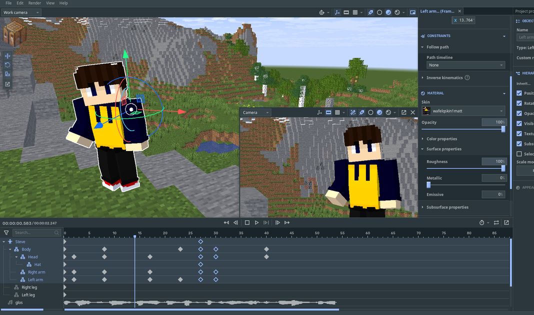Toggle secondary camera view icon in toolbar
The image size is (534, 315).
pos(412,12)
